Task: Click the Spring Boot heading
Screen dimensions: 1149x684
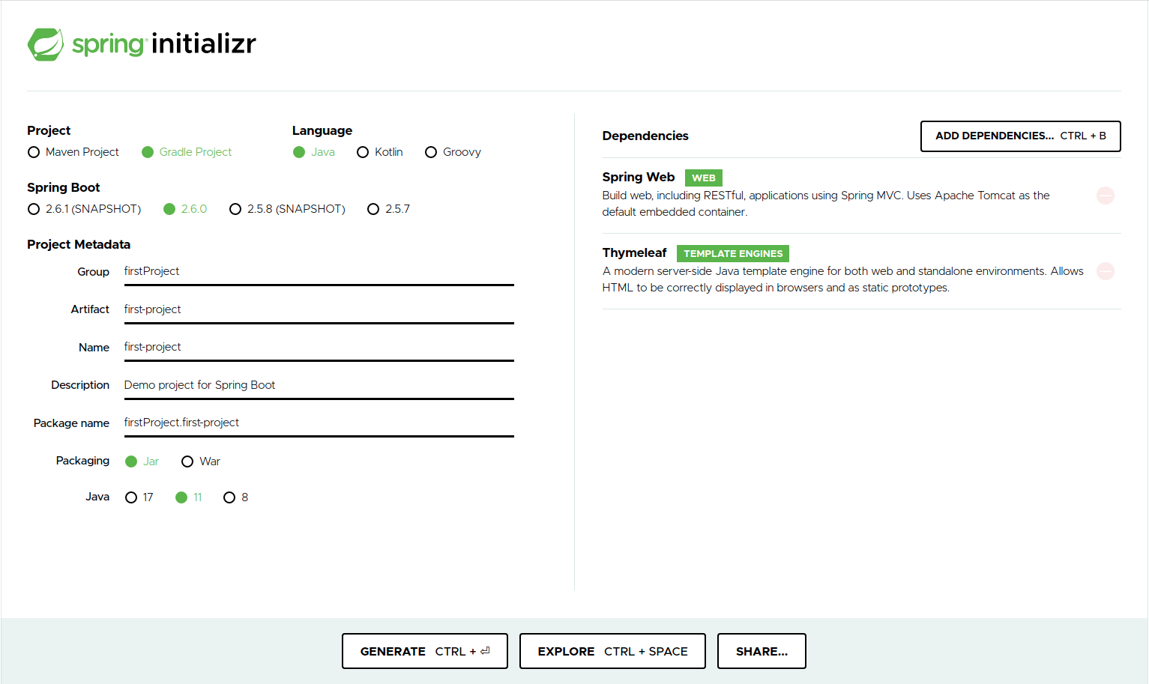Action: (64, 188)
